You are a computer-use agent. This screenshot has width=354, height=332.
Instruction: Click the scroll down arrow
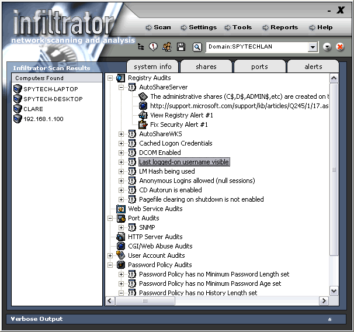click(334, 291)
